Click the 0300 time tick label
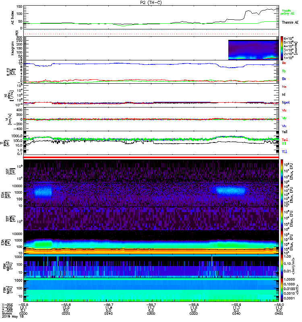 (x=151, y=314)
